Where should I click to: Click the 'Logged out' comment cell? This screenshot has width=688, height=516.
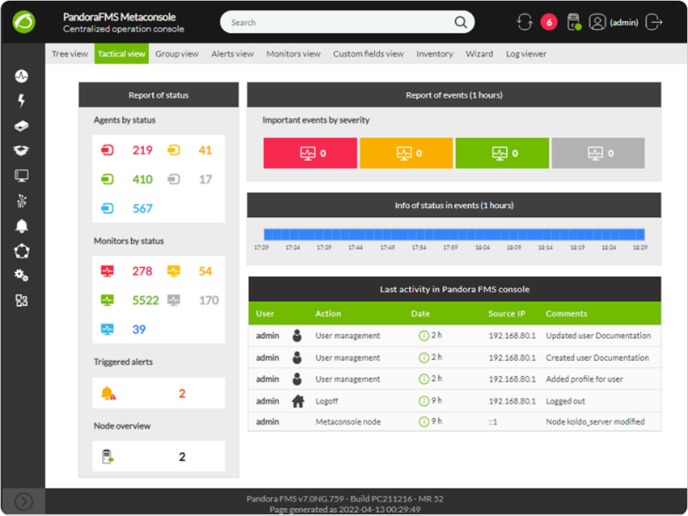click(x=565, y=401)
